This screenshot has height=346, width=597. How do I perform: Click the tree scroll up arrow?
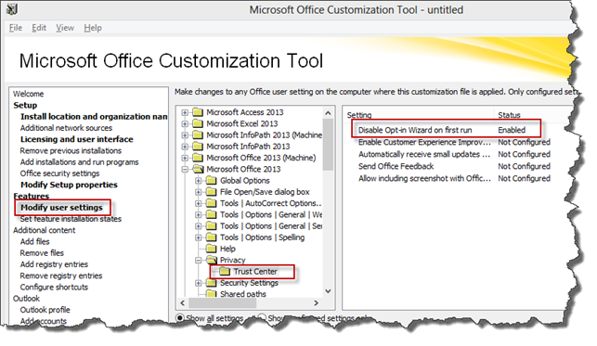click(x=328, y=113)
